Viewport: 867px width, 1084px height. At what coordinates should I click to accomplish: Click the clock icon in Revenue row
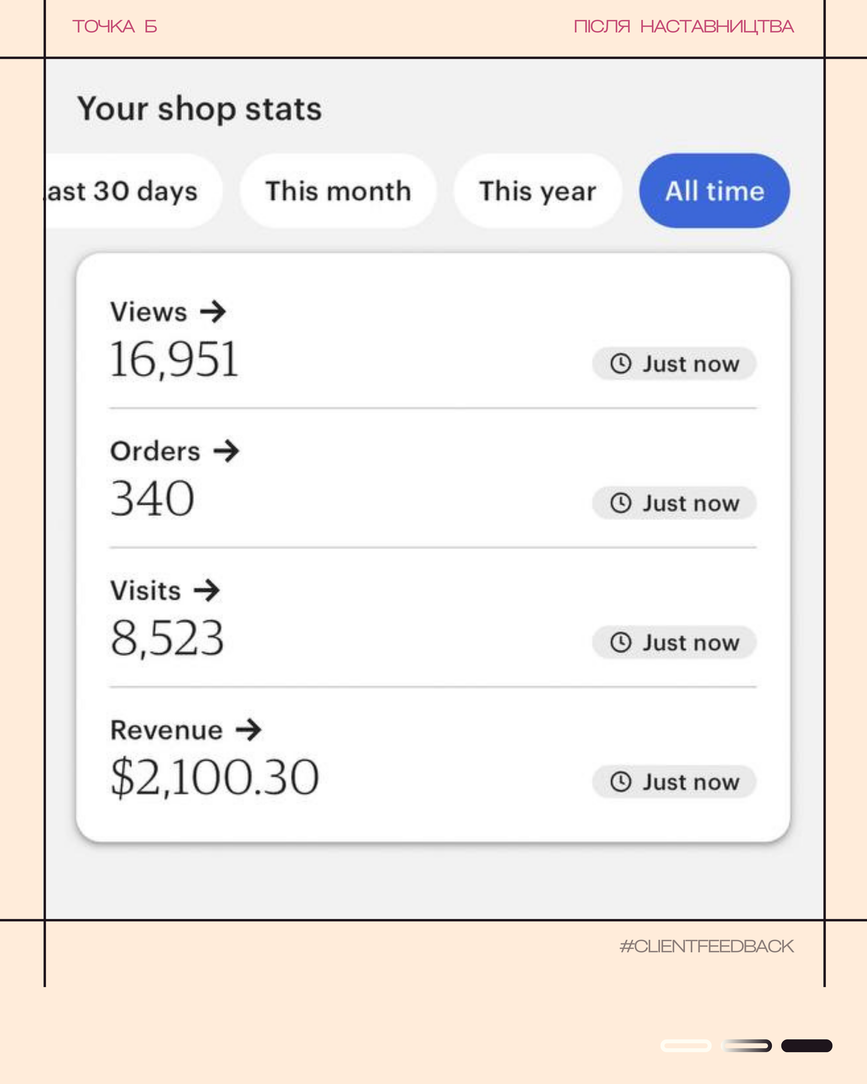tap(621, 782)
